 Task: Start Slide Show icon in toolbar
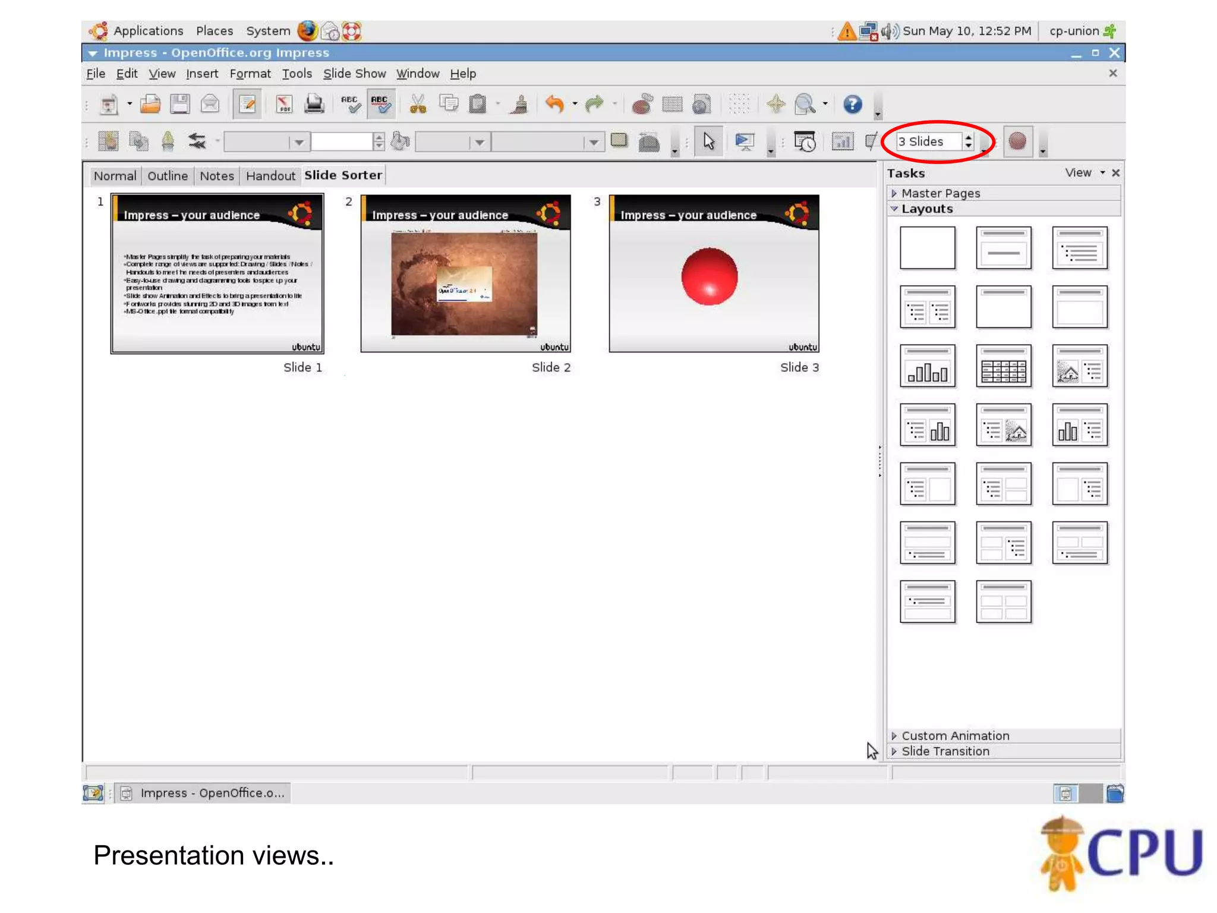pos(745,141)
